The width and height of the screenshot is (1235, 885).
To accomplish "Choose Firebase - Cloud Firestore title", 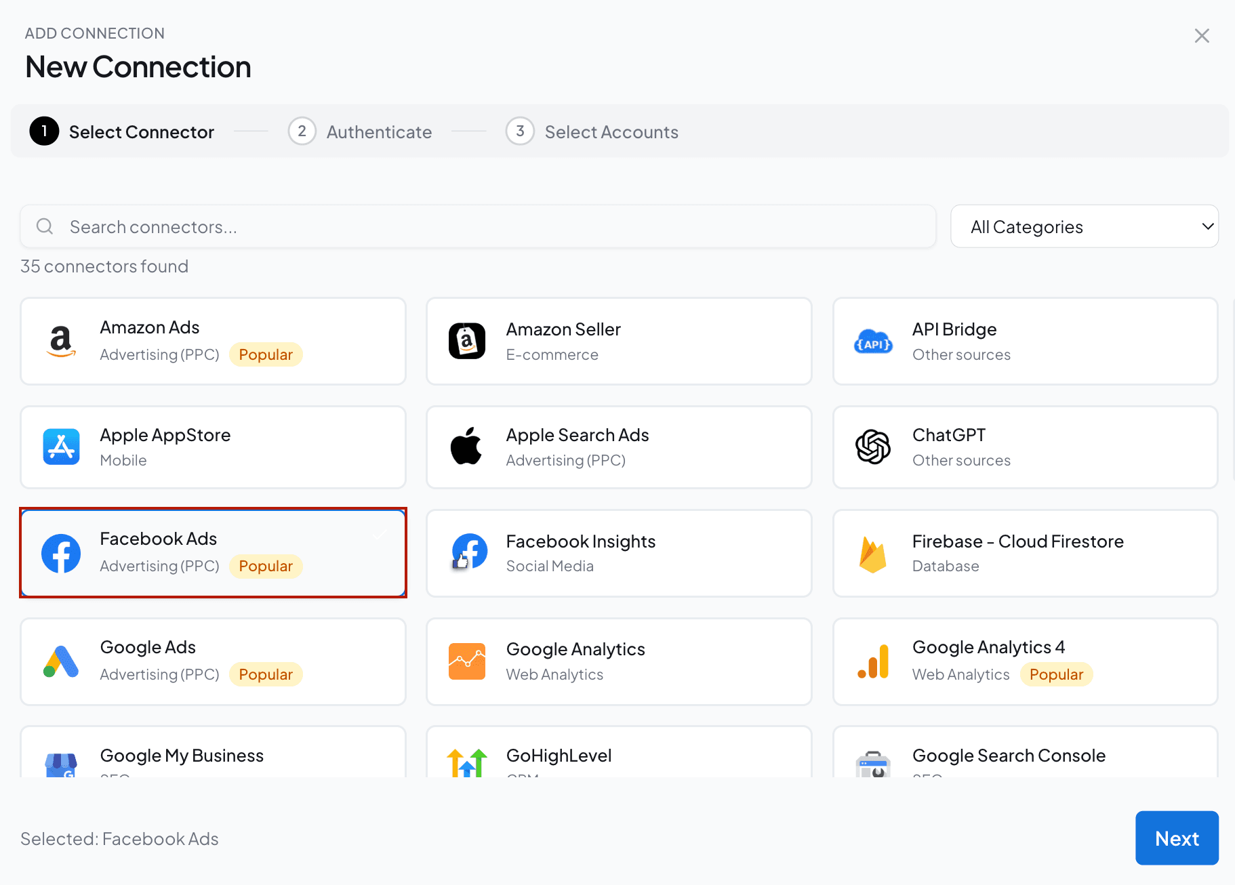I will [x=1018, y=541].
